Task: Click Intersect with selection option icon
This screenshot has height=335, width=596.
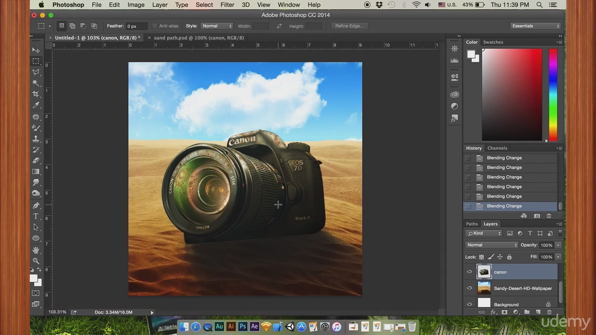Action: coord(94,26)
